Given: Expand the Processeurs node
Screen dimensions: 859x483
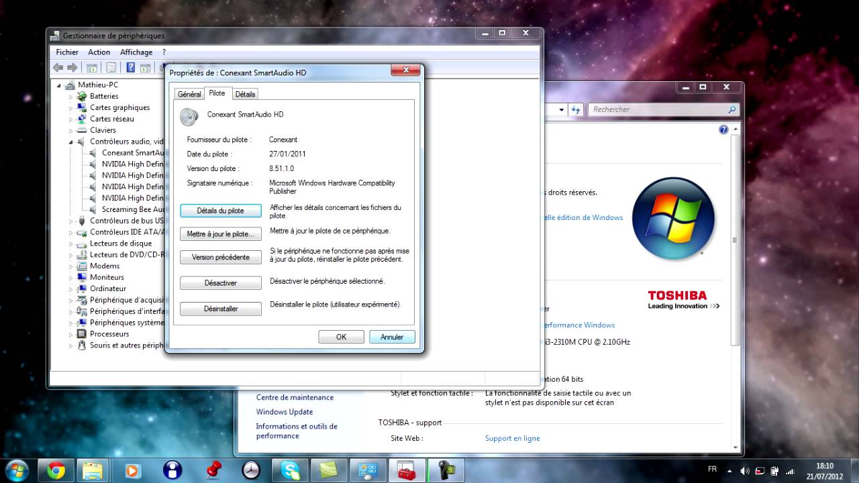Looking at the screenshot, I should click(x=70, y=335).
